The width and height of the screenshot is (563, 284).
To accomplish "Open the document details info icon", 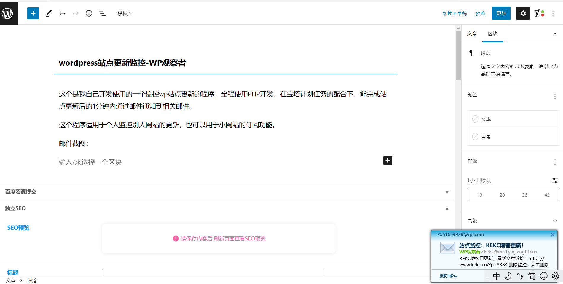I will [x=89, y=13].
